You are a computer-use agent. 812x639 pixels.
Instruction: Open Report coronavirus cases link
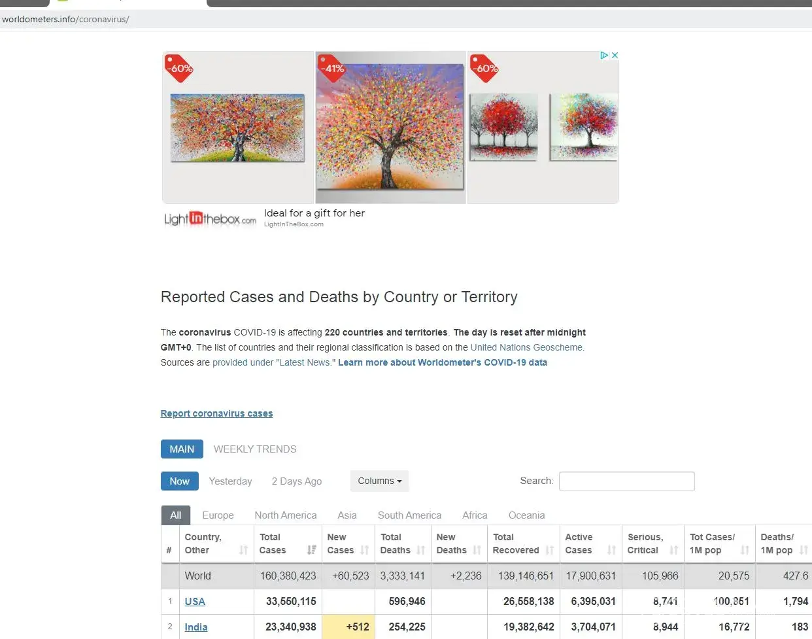coord(216,413)
